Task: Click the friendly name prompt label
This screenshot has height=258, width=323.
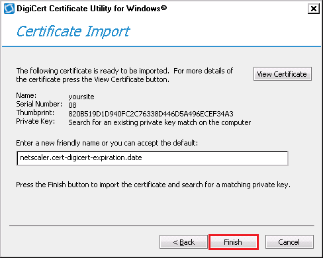Action: [107, 143]
